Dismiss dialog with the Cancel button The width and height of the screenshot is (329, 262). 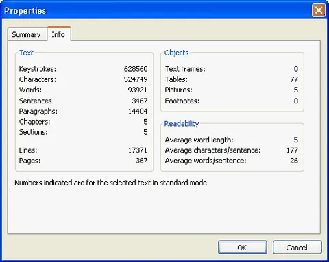[297, 248]
